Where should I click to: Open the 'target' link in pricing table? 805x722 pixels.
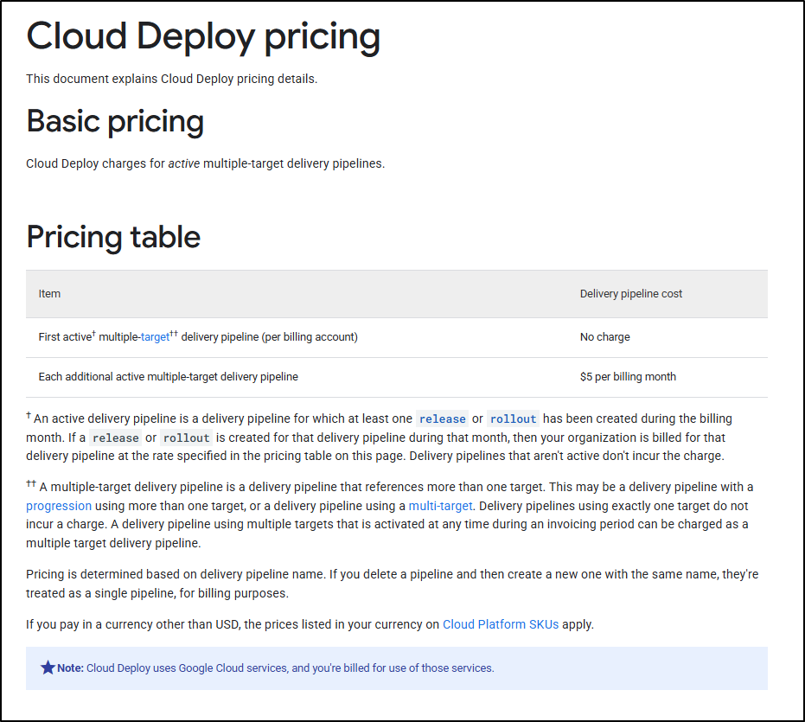point(155,337)
